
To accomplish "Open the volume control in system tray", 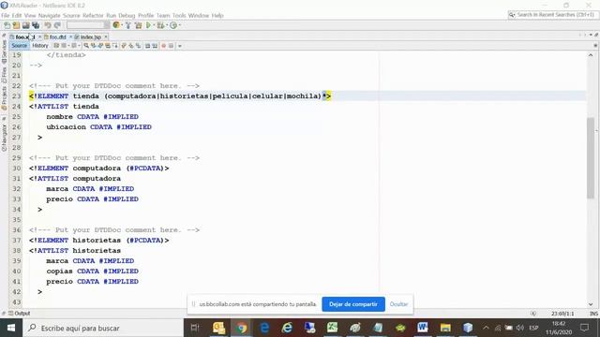I will click(519, 328).
